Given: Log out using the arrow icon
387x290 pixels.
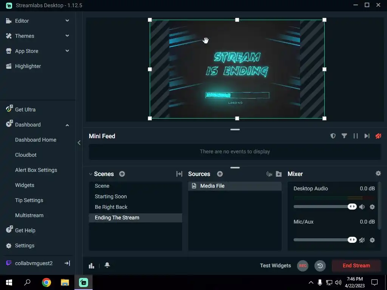Looking at the screenshot, I should click(x=67, y=263).
